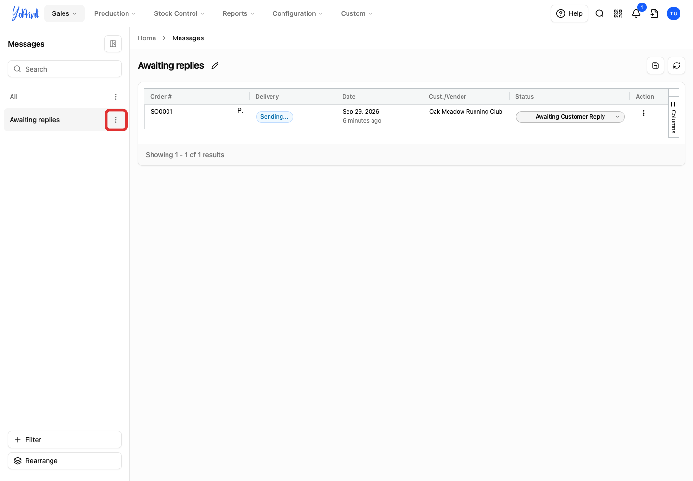Click Oak Meadow Running Club customer
693x481 pixels.
(466, 112)
